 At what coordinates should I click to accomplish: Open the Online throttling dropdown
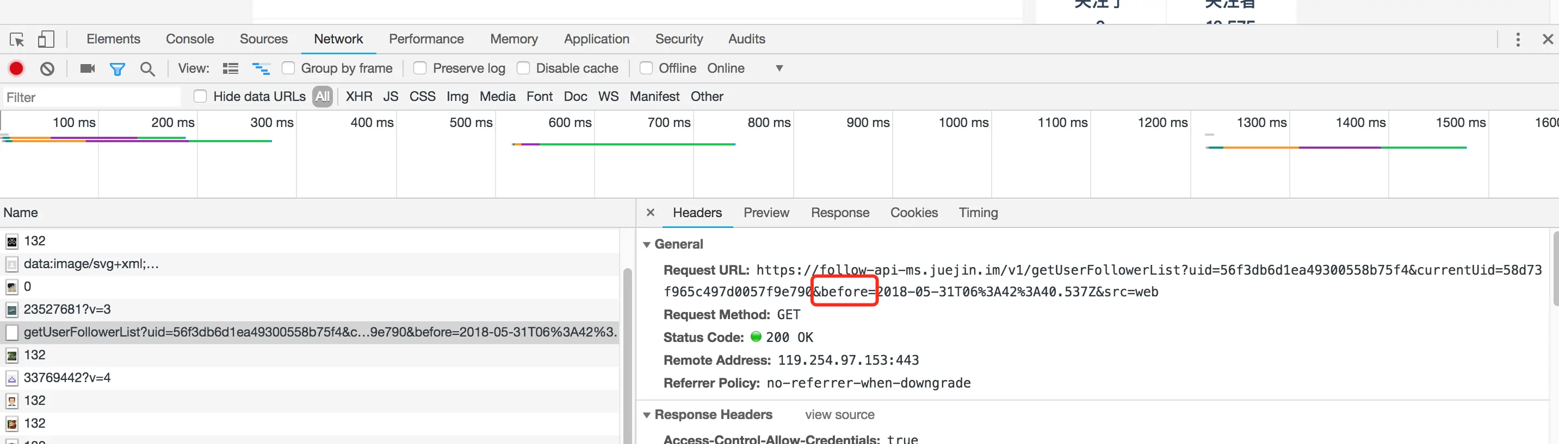[x=746, y=68]
